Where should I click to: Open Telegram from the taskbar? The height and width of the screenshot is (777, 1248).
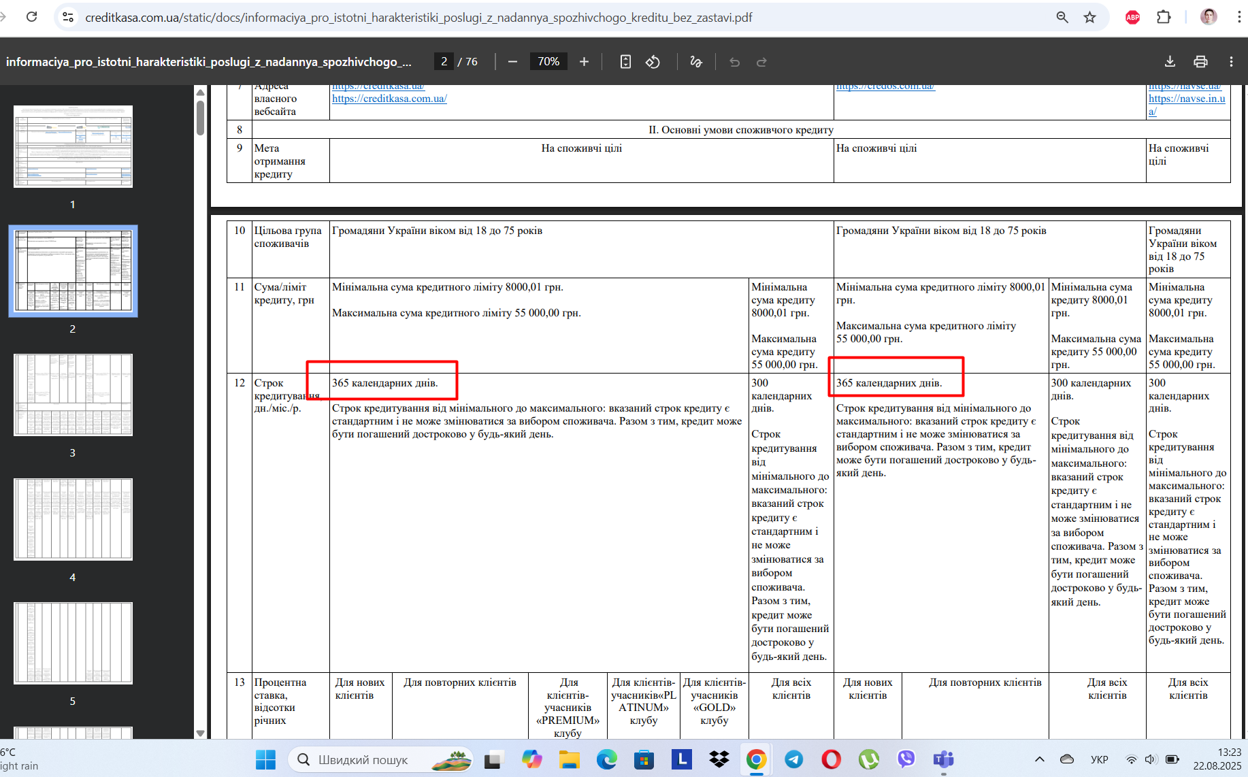(x=793, y=759)
